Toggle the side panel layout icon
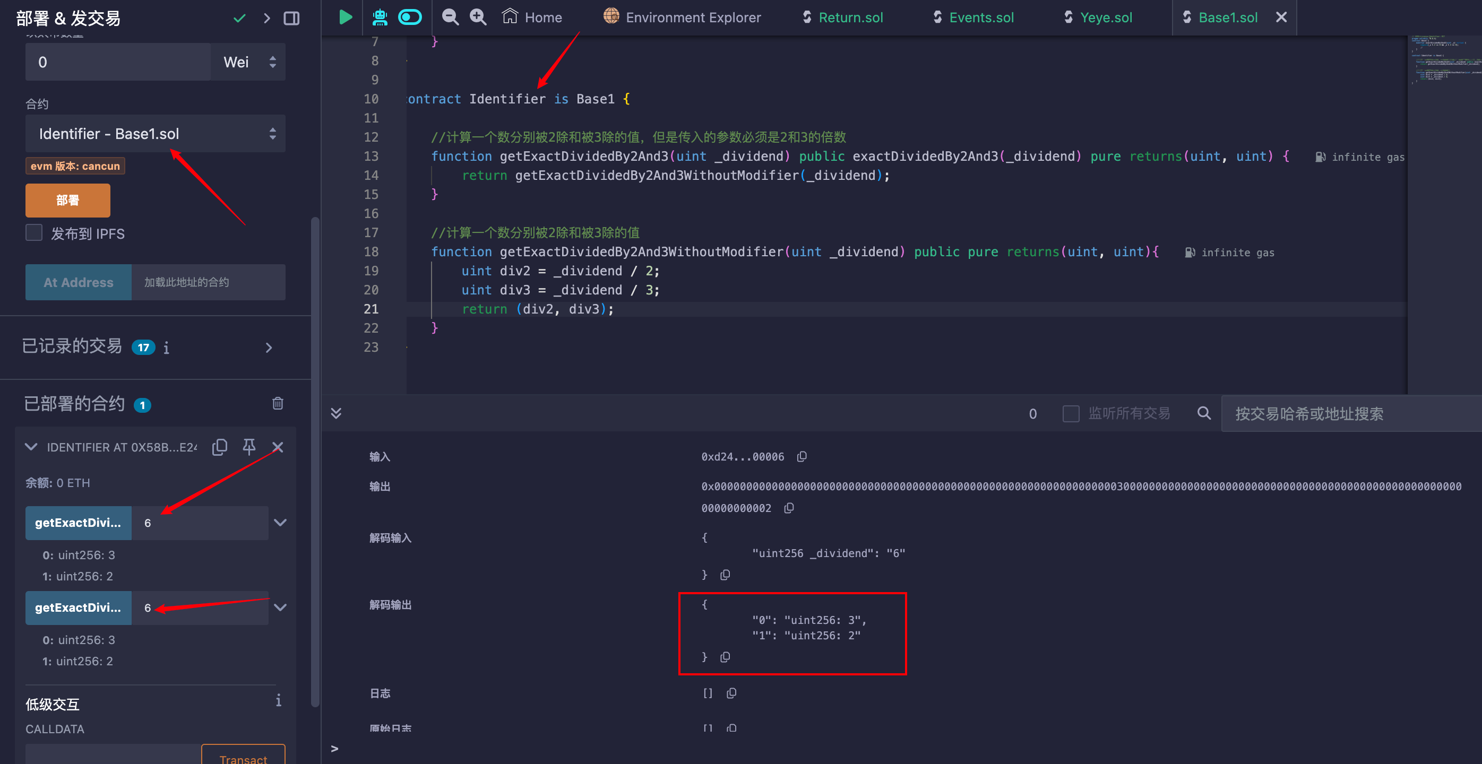Image resolution: width=1482 pixels, height=764 pixels. (x=292, y=19)
